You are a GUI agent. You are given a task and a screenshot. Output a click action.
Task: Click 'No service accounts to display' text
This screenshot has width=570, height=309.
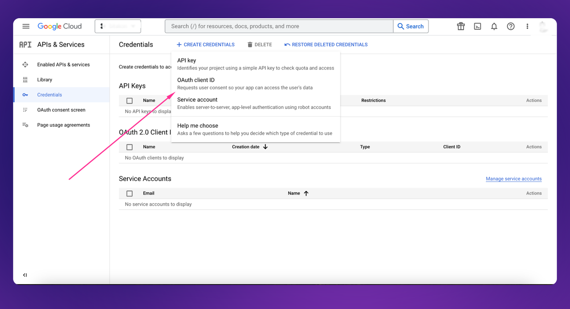click(x=159, y=205)
